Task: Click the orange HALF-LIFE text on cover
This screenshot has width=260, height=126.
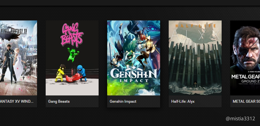Action: pos(196,26)
